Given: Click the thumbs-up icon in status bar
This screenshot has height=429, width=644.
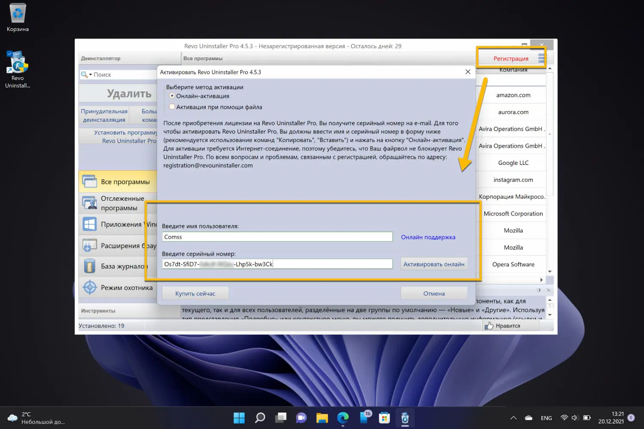Looking at the screenshot, I should [x=489, y=326].
